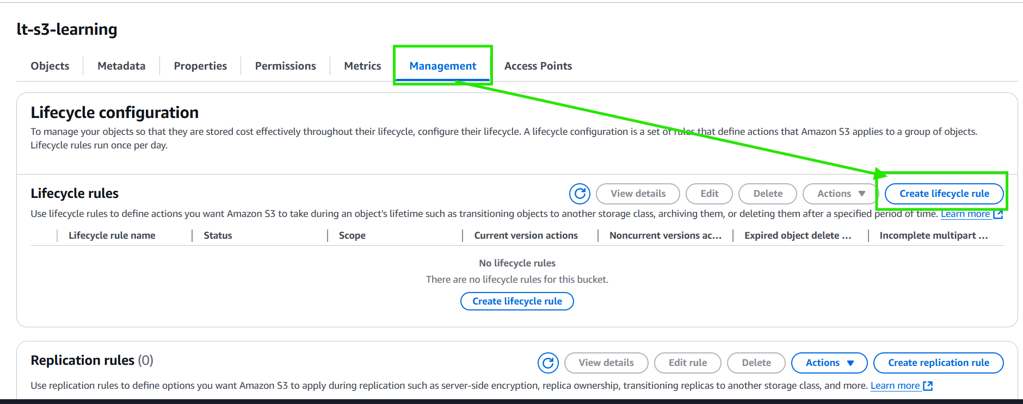Click Create lifecycle rule under empty table message

coord(517,301)
